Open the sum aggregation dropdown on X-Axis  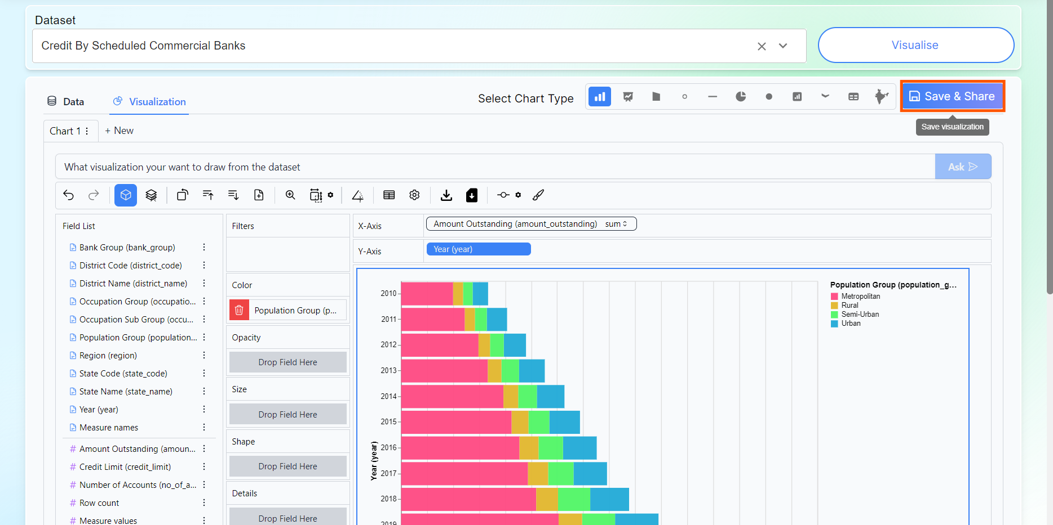click(x=616, y=224)
